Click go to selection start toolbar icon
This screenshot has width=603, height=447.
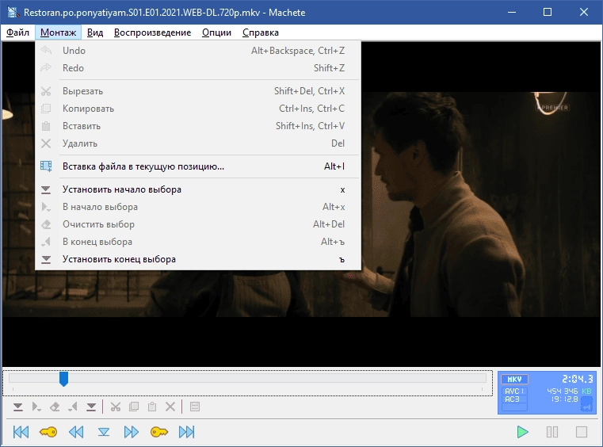point(36,407)
